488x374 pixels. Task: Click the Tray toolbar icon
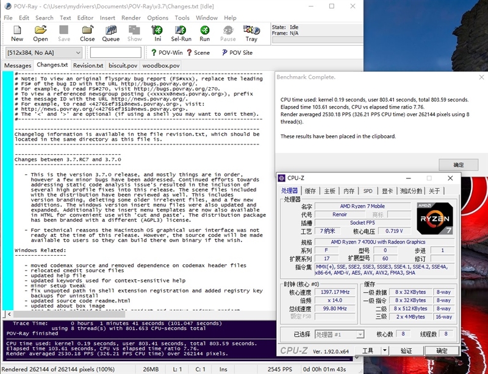[x=251, y=33]
